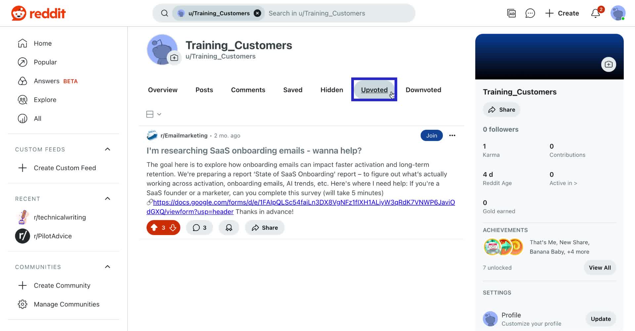
Task: Open the search magnifier icon
Action: click(164, 13)
